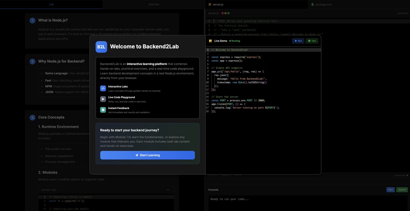Switch to the Lab tab
The image size is (410, 211).
tap(51, 4)
